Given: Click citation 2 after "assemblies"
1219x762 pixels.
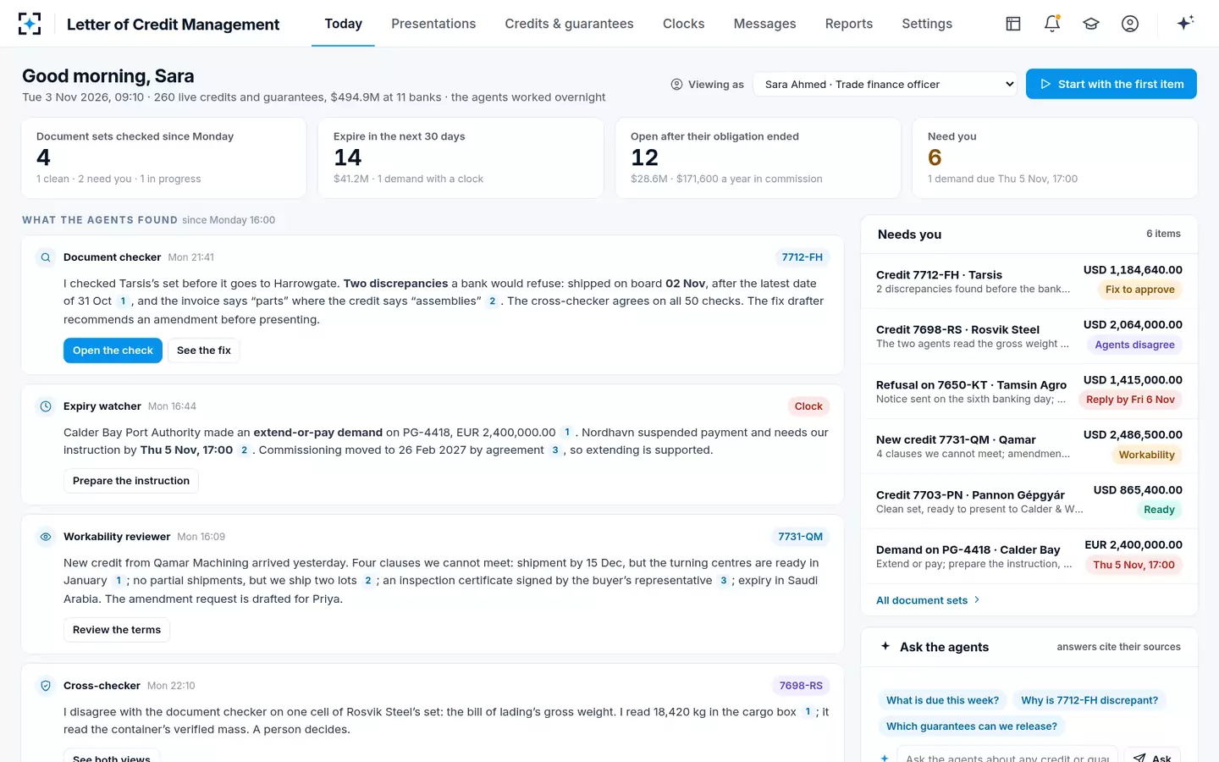Looking at the screenshot, I should coord(492,301).
